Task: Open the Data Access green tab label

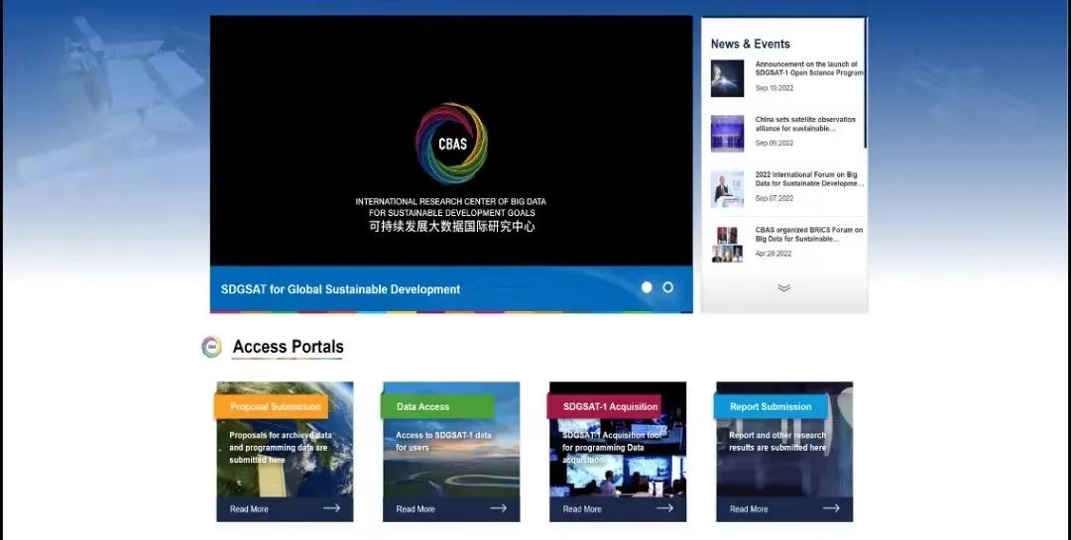Action: (x=438, y=406)
